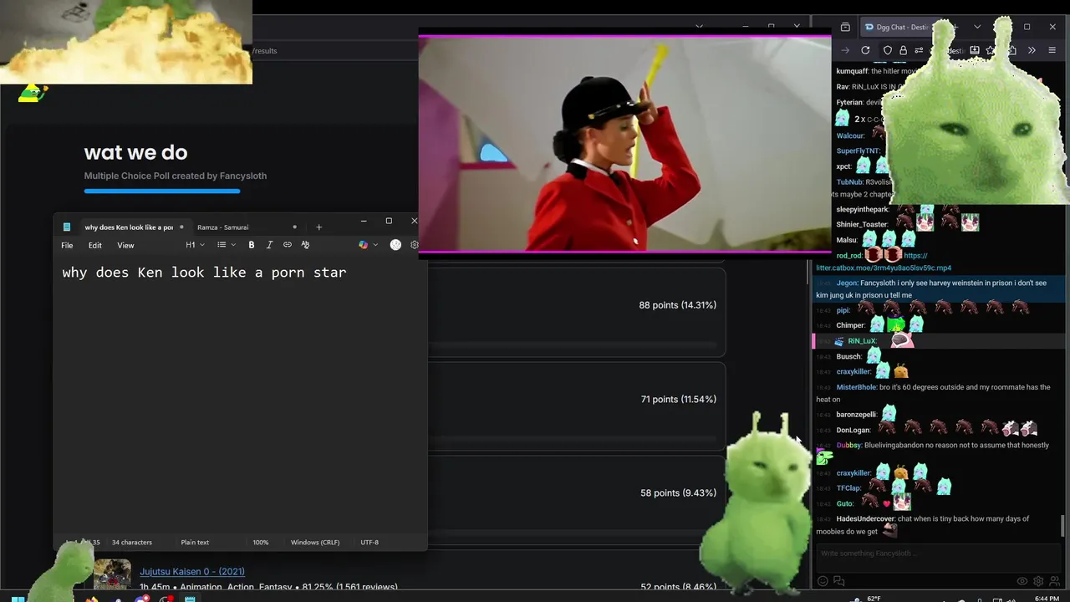1070x602 pixels.
Task: Open Windows (CRLF) line ending selector
Action: [315, 542]
